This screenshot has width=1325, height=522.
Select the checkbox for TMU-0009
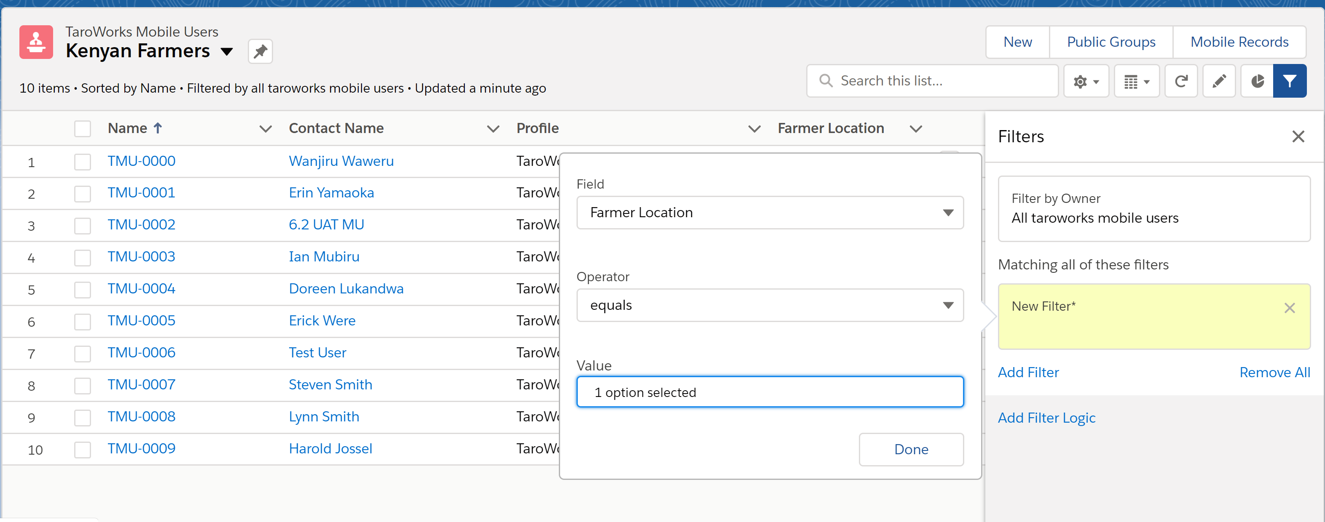coord(82,450)
